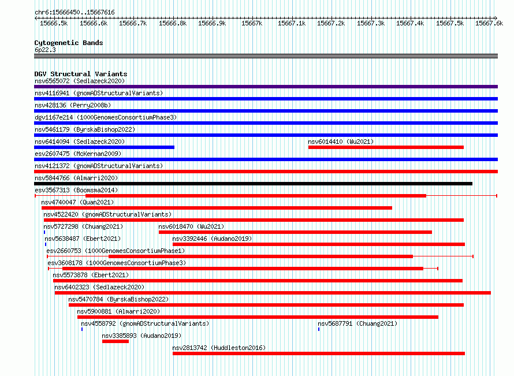Open the nsv5900881 (Almarri2020) label

coord(118,311)
